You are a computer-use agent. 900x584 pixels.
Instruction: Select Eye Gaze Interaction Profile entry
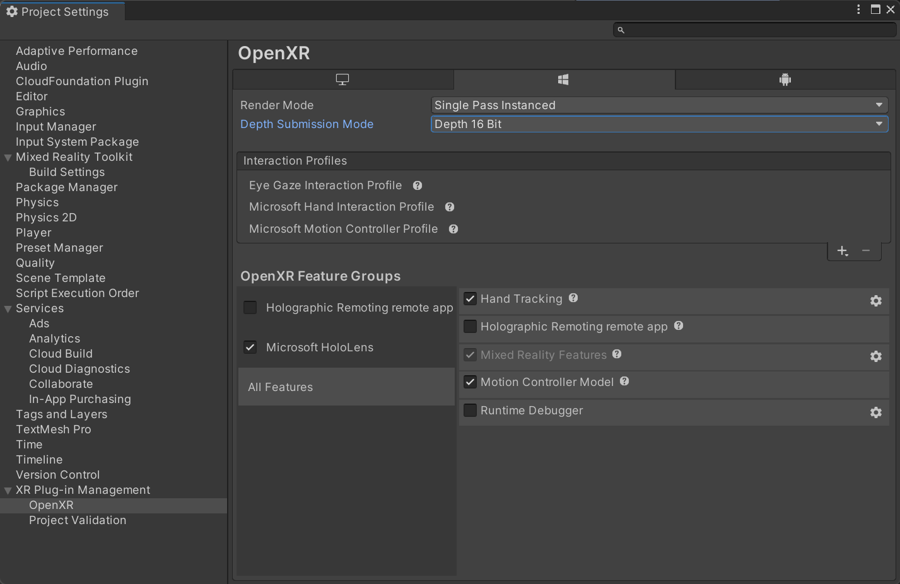325,185
